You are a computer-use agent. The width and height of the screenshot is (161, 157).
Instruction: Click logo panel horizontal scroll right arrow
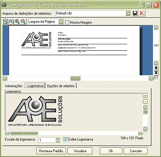tap(140, 133)
